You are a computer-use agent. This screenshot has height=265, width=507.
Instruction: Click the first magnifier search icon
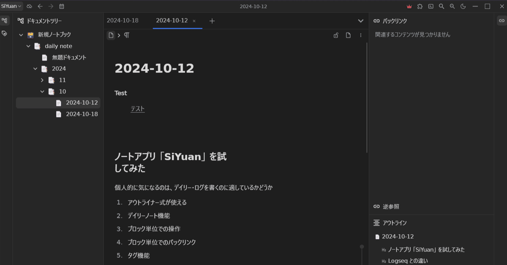[442, 6]
